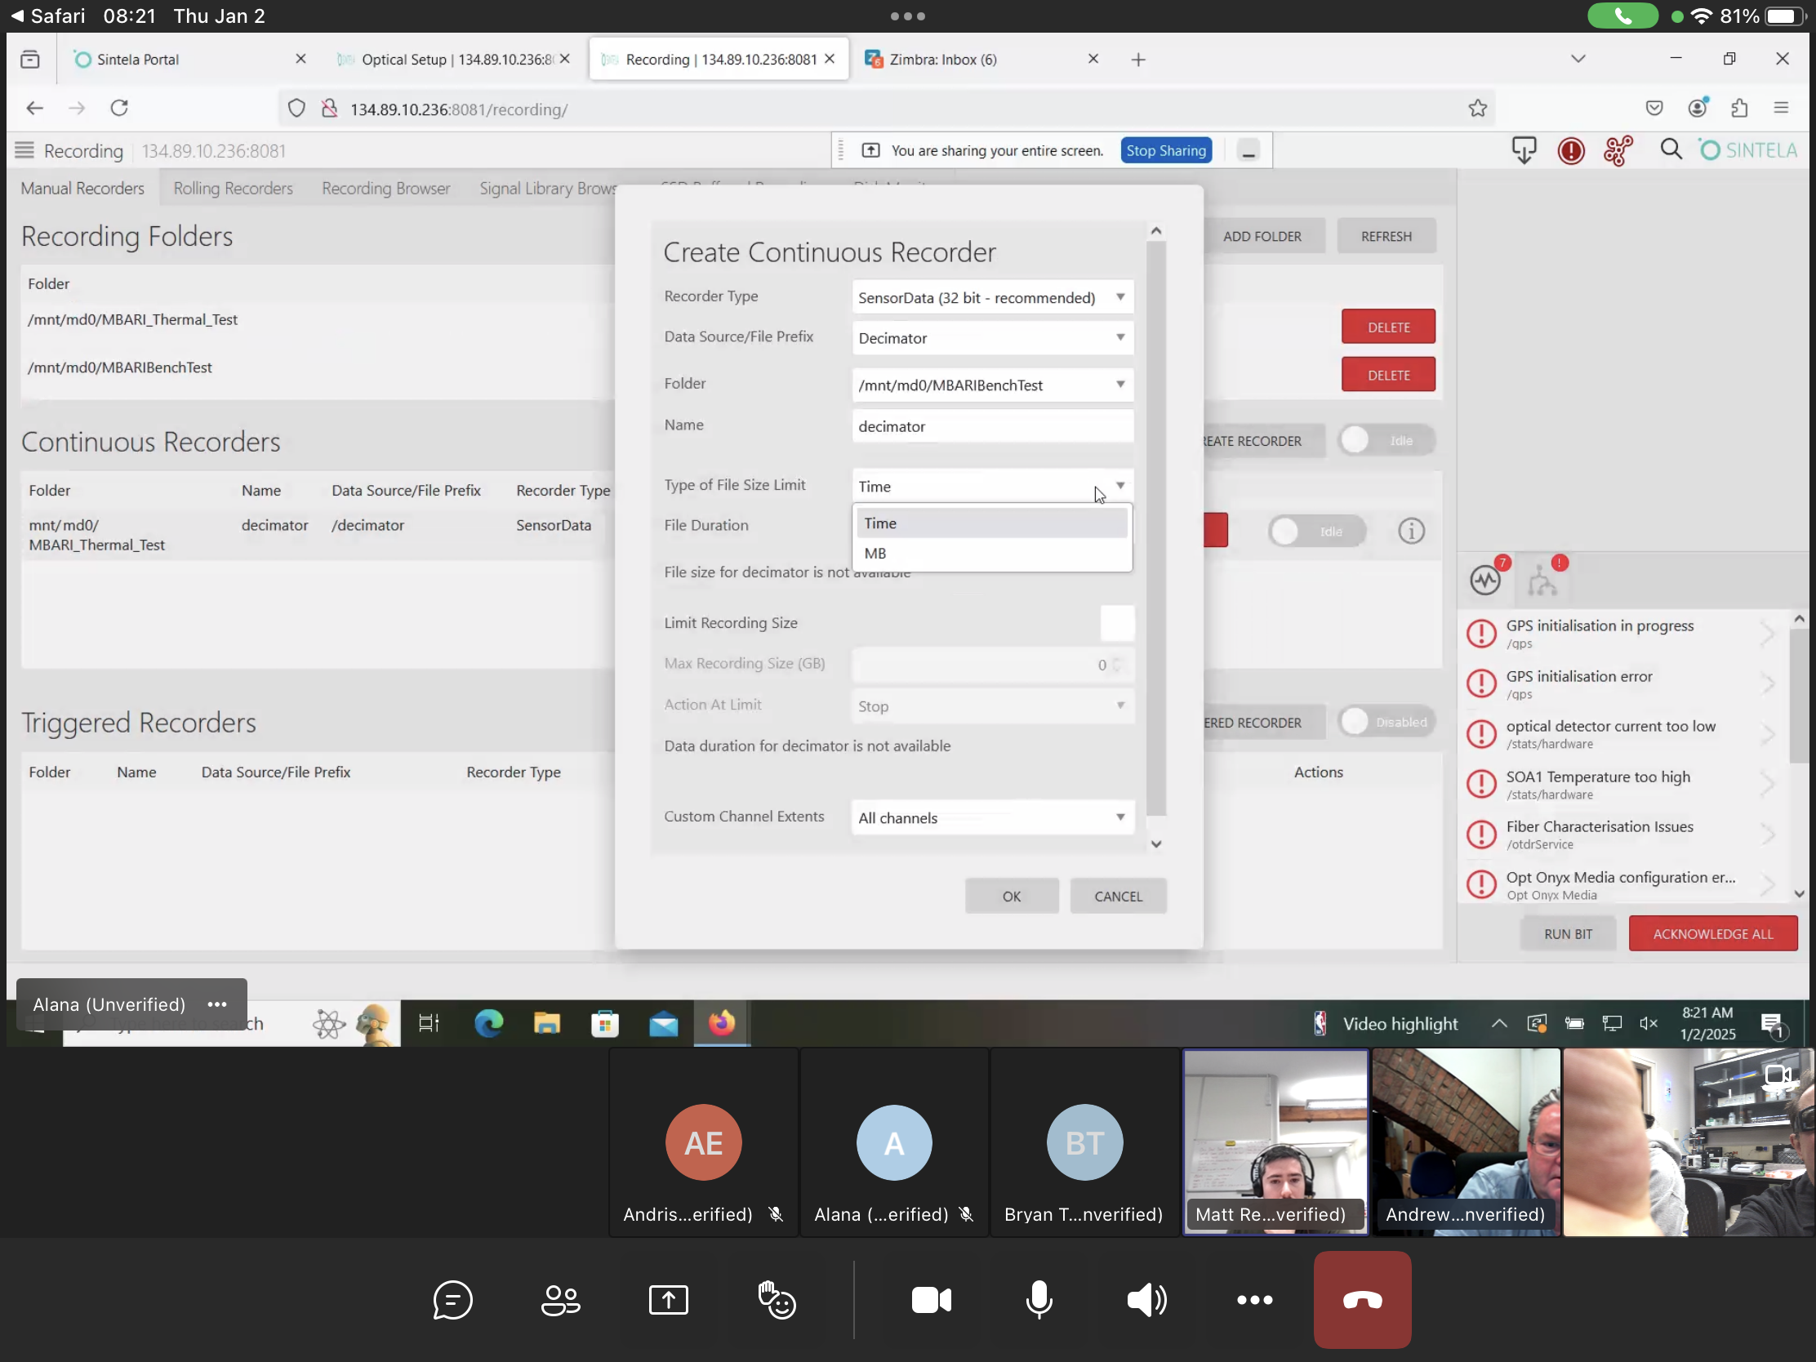Turn the camera off in the call
The width and height of the screenshot is (1816, 1362).
931,1300
